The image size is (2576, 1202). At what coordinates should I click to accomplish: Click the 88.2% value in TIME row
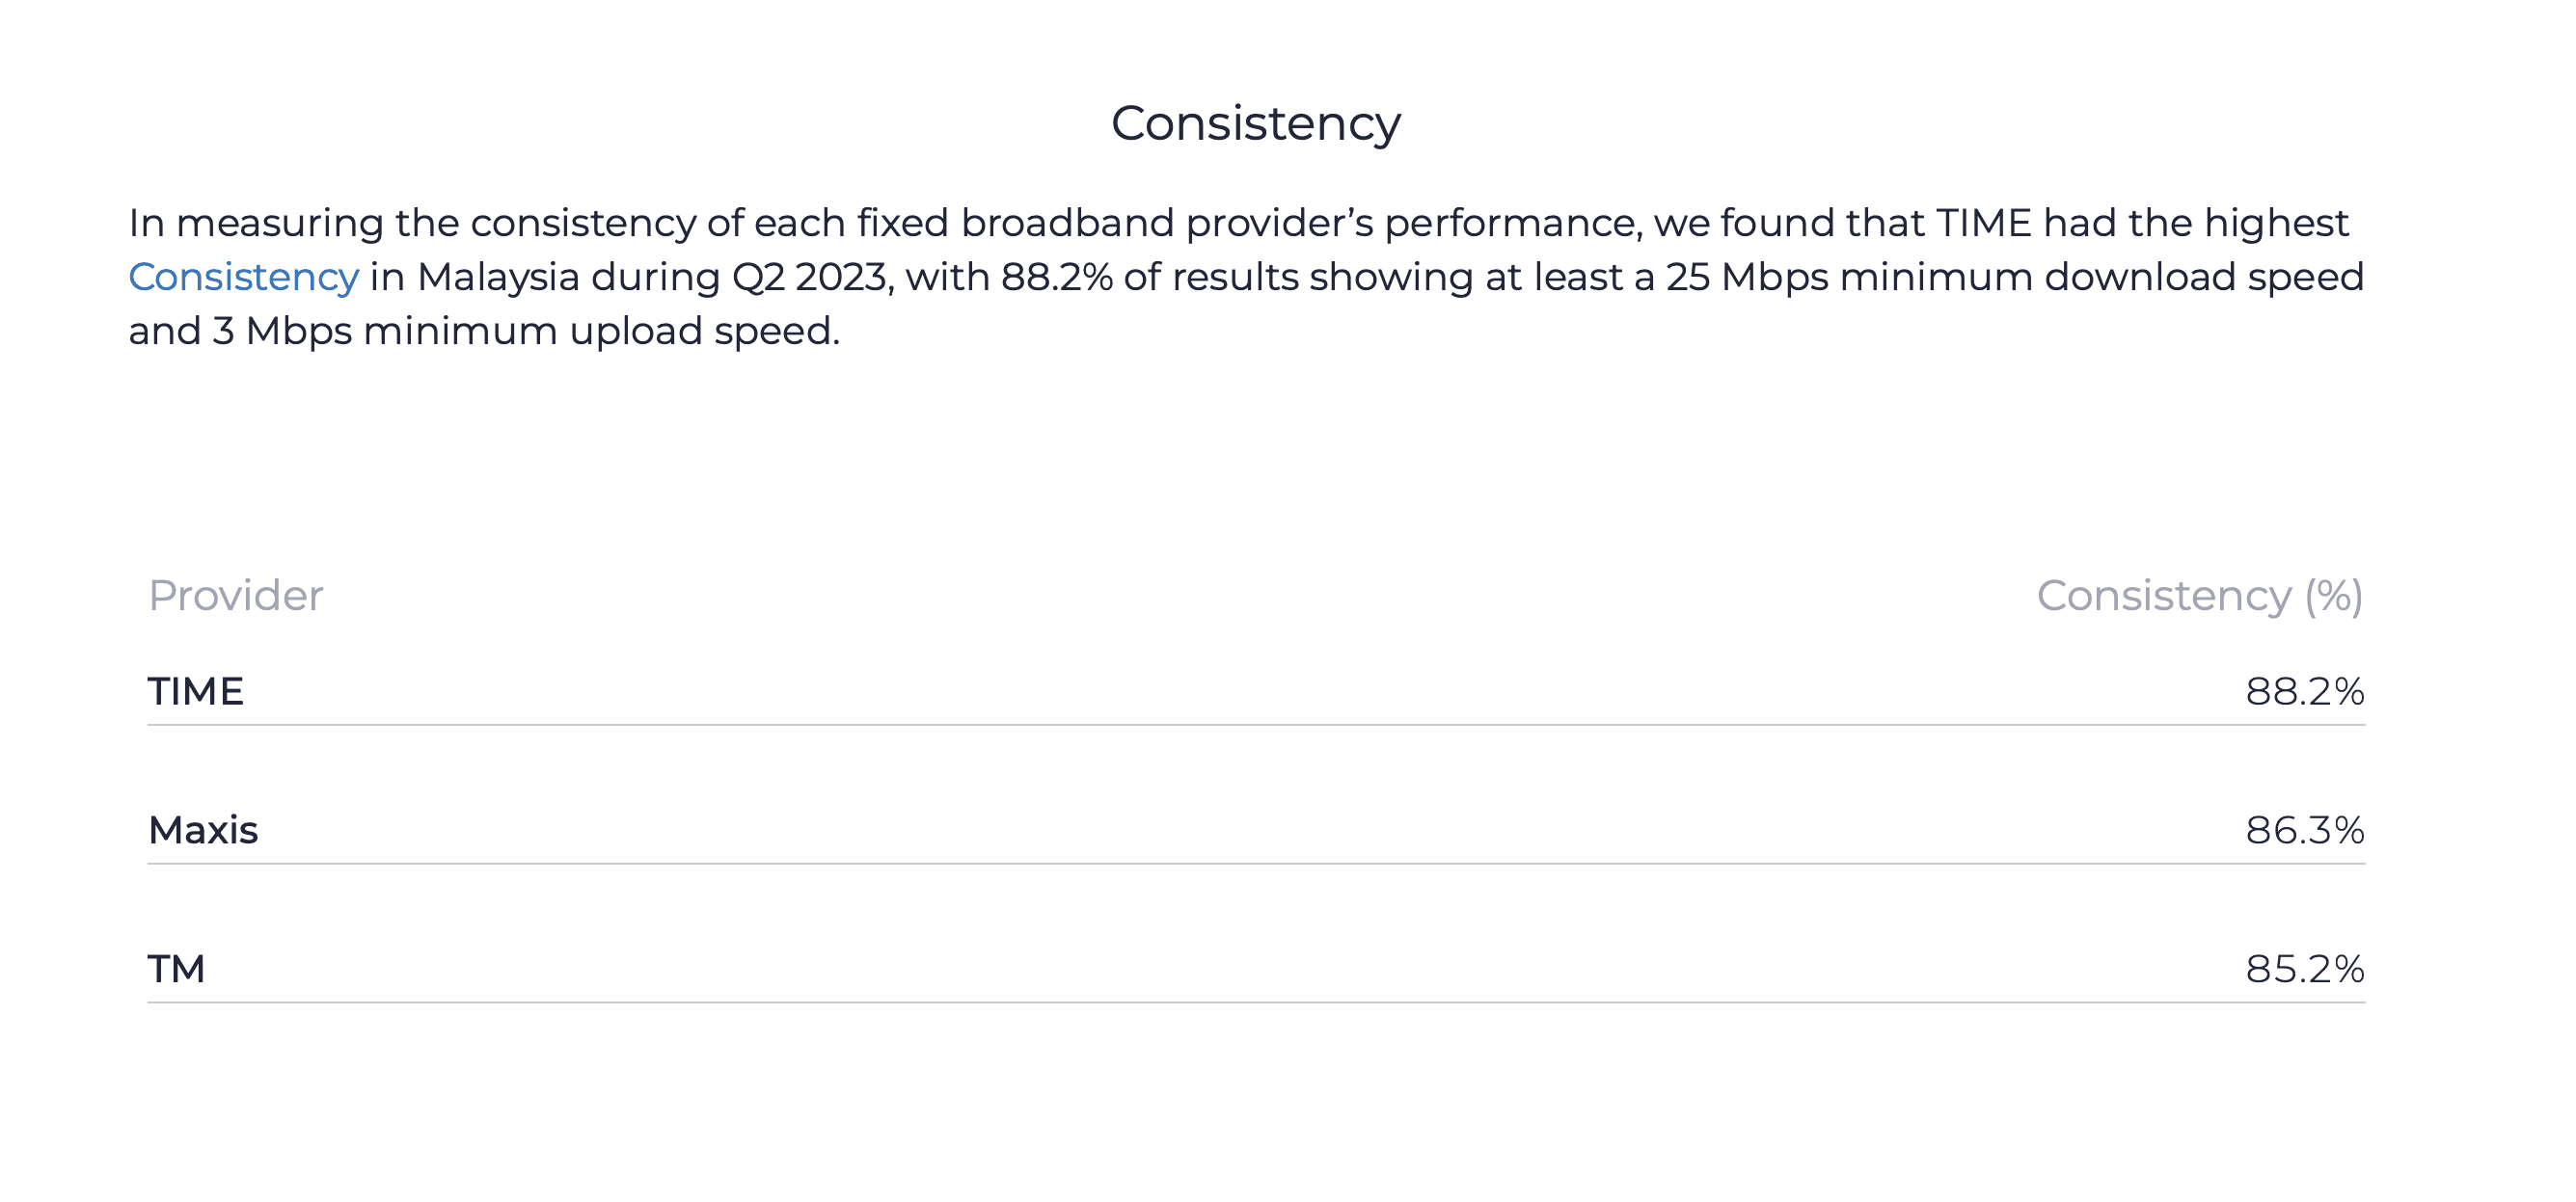(x=2304, y=691)
